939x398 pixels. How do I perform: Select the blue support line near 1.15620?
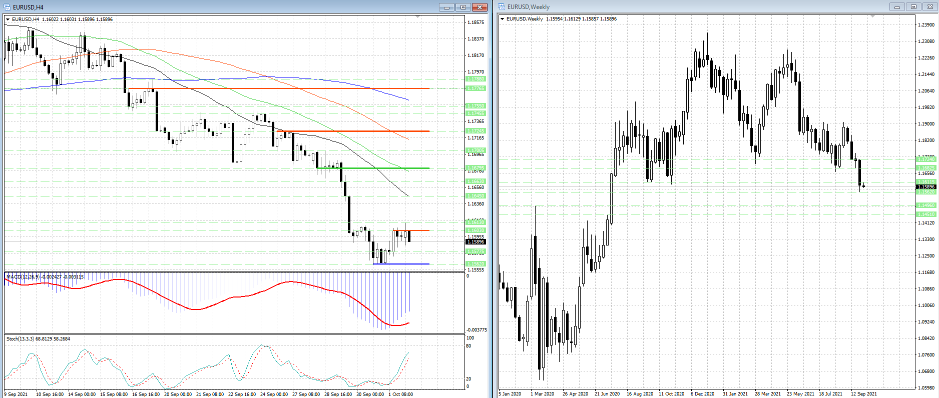tap(400, 263)
